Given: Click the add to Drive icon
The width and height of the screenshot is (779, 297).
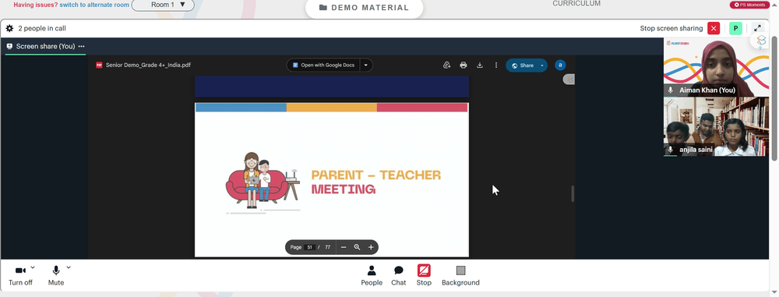Looking at the screenshot, I should [x=446, y=65].
